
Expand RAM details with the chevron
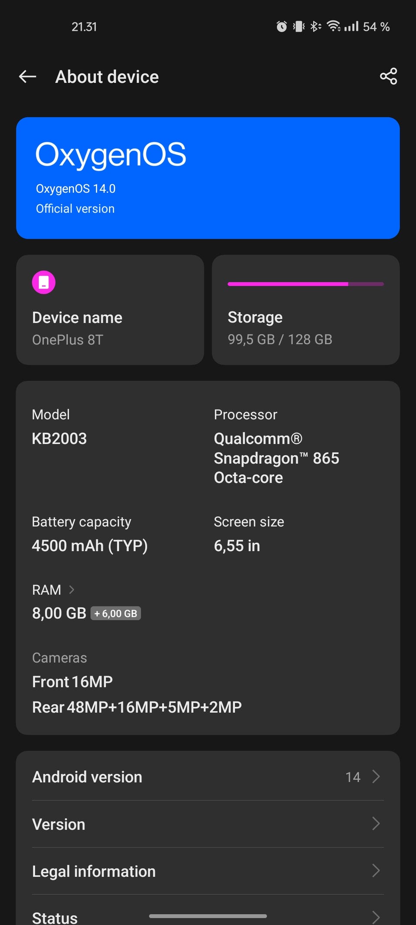[72, 590]
